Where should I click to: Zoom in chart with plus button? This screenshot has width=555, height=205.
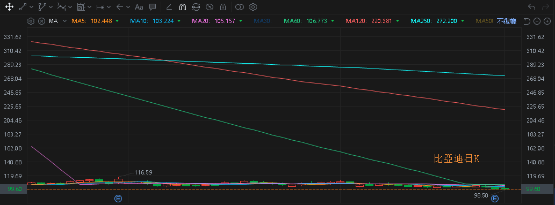coord(547,21)
